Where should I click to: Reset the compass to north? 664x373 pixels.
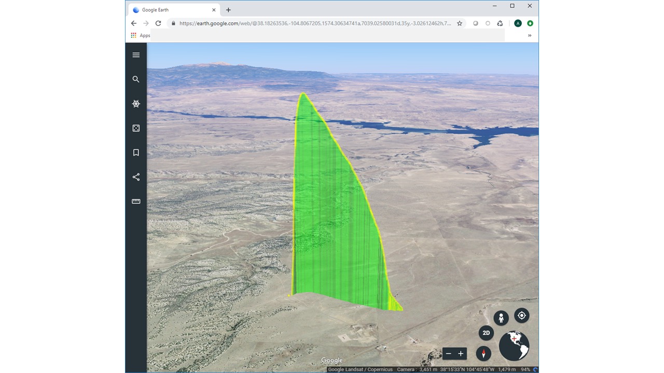(483, 353)
